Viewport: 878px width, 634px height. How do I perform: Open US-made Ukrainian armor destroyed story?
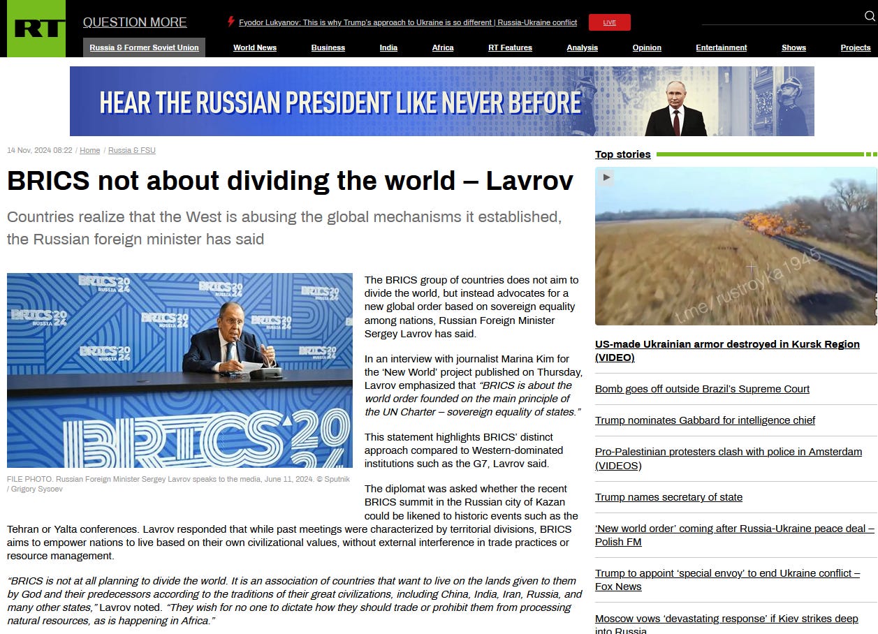point(727,351)
